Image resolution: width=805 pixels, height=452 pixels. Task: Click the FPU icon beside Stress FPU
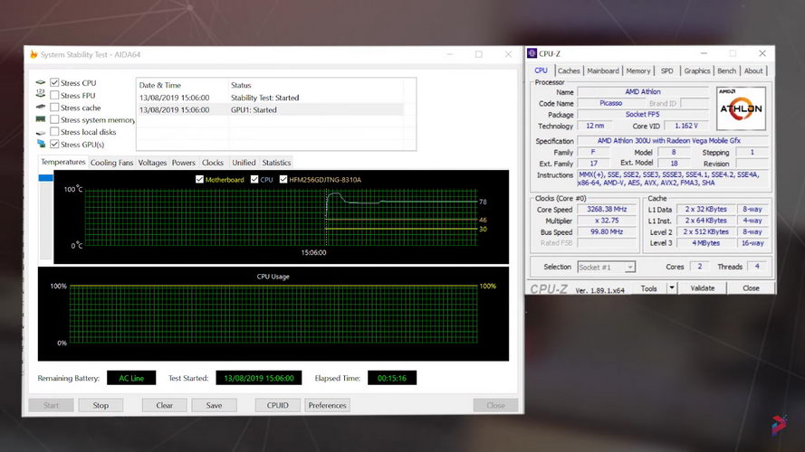41,95
